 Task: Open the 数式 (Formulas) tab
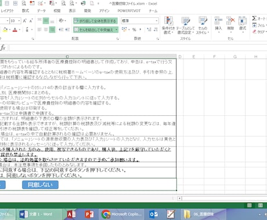pyautogui.click(x=25, y=11)
